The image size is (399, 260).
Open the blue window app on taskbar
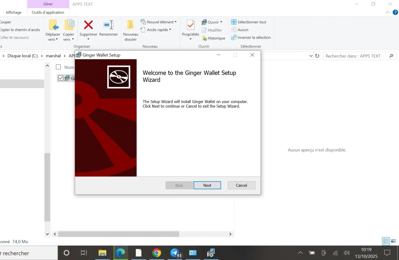pos(193,253)
